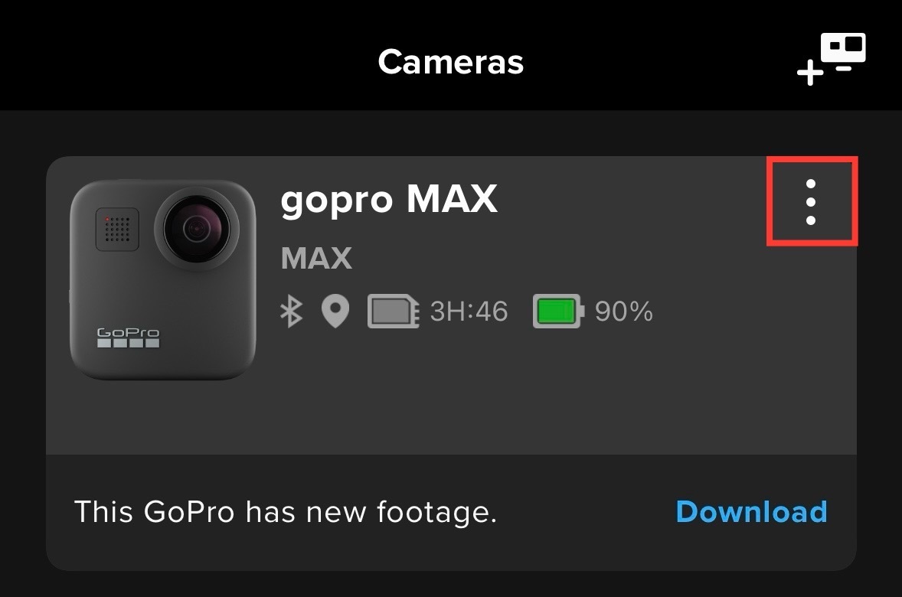Open the three-dot options menu
This screenshot has height=597, width=902.
click(812, 201)
